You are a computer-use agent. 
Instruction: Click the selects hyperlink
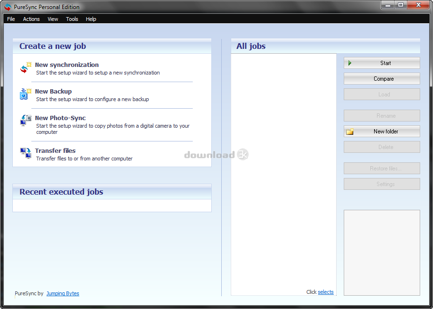[326, 292]
